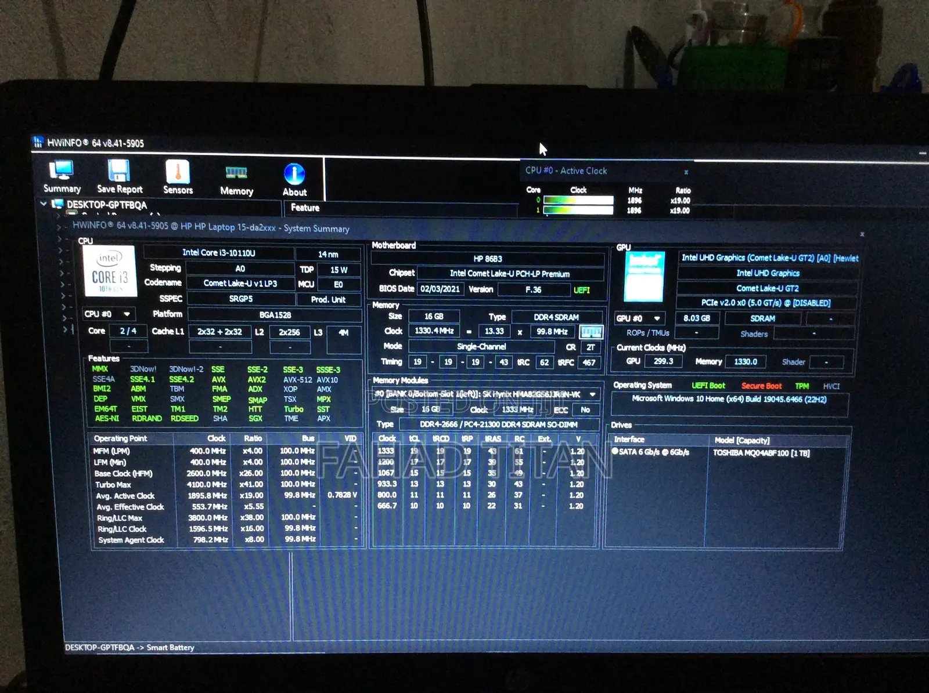Screen dimensions: 929x693
Task: Select the DESKTOP-GPTFBQA tree item
Action: (x=107, y=205)
